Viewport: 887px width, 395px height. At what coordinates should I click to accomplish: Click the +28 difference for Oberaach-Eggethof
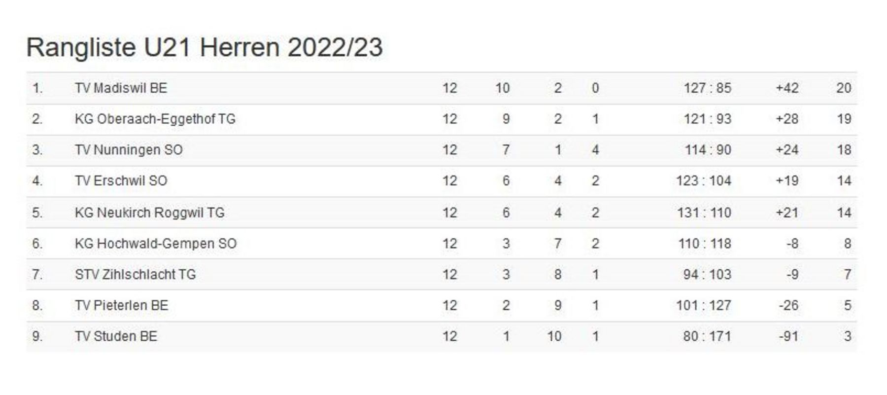(x=787, y=119)
